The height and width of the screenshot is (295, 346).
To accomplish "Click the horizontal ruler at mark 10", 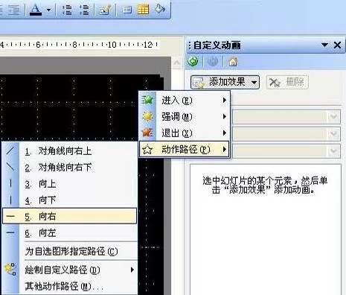I will pos(112,45).
